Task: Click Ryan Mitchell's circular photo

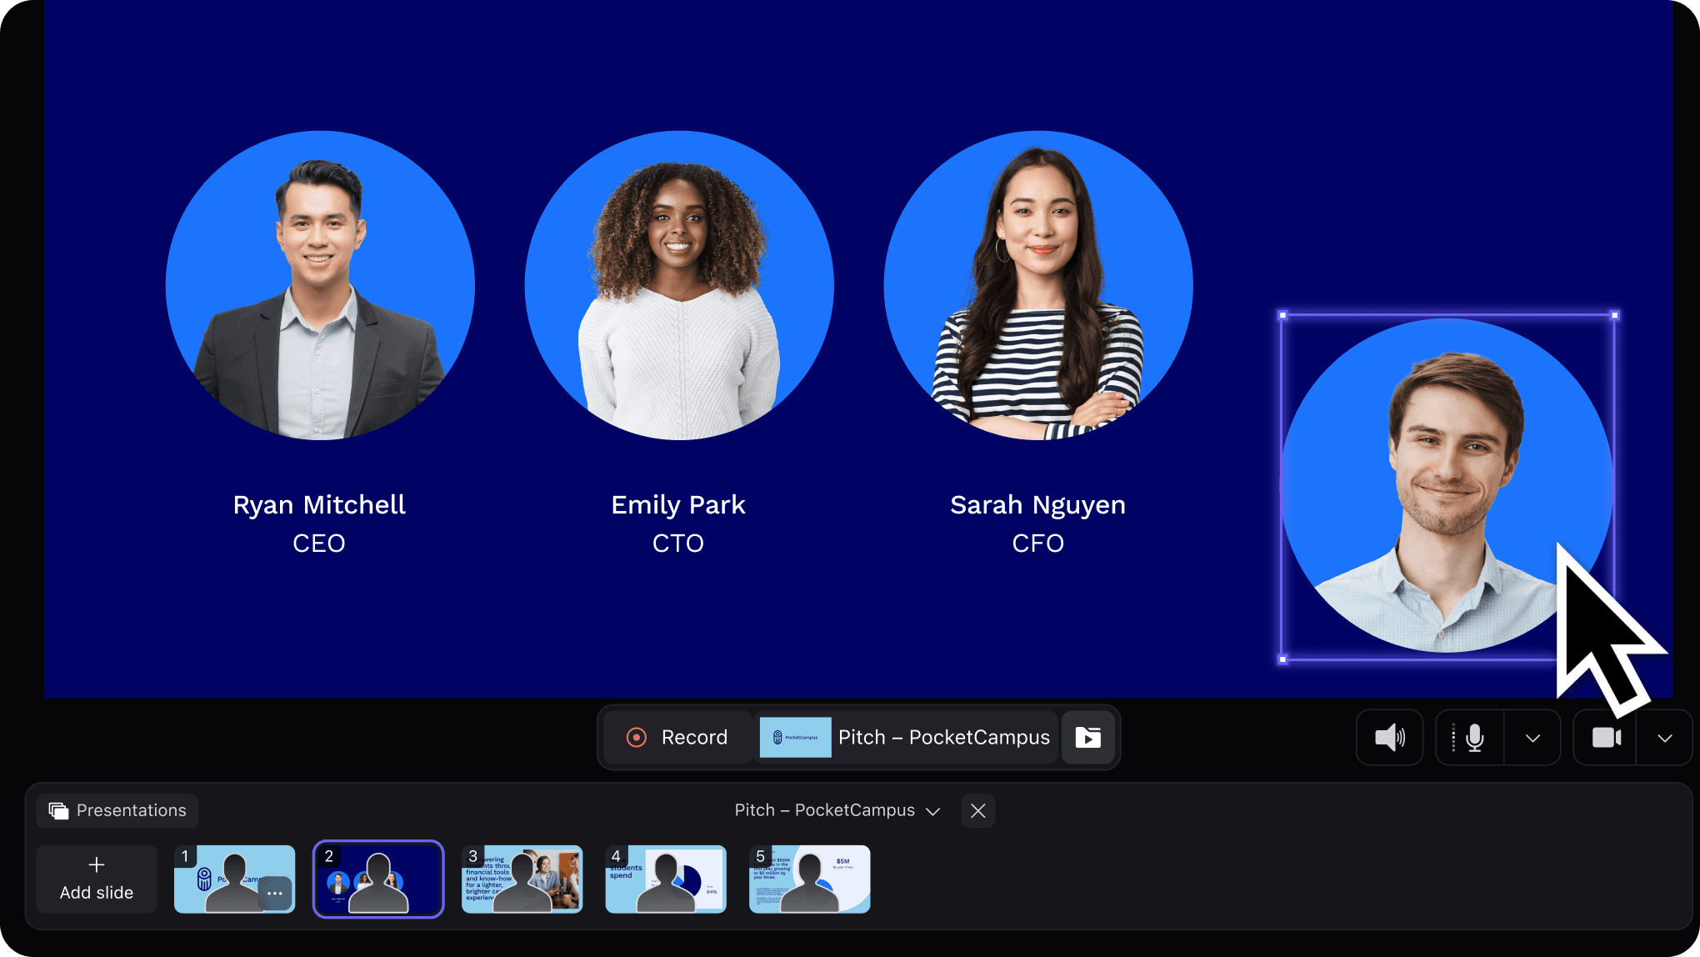Action: point(320,285)
